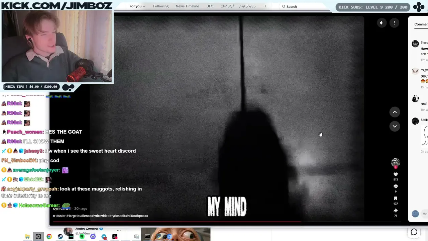428x241 pixels.
Task: View the video creator's avatar profile
Action: (x=396, y=162)
